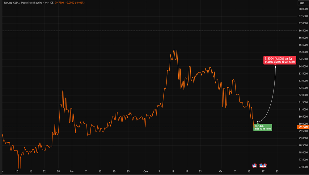Image resolution: width=309 pixels, height=175 pixels.
Task: Click the 10 date label on time axis
Action: click(17, 172)
